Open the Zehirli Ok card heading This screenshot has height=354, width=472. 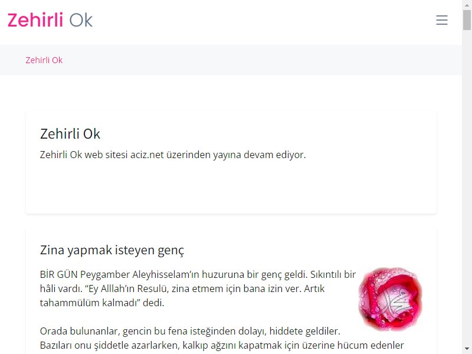(x=70, y=134)
